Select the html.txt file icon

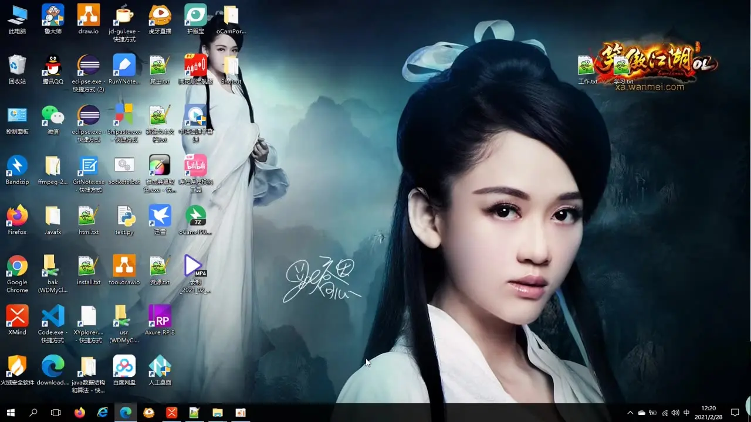(x=89, y=220)
